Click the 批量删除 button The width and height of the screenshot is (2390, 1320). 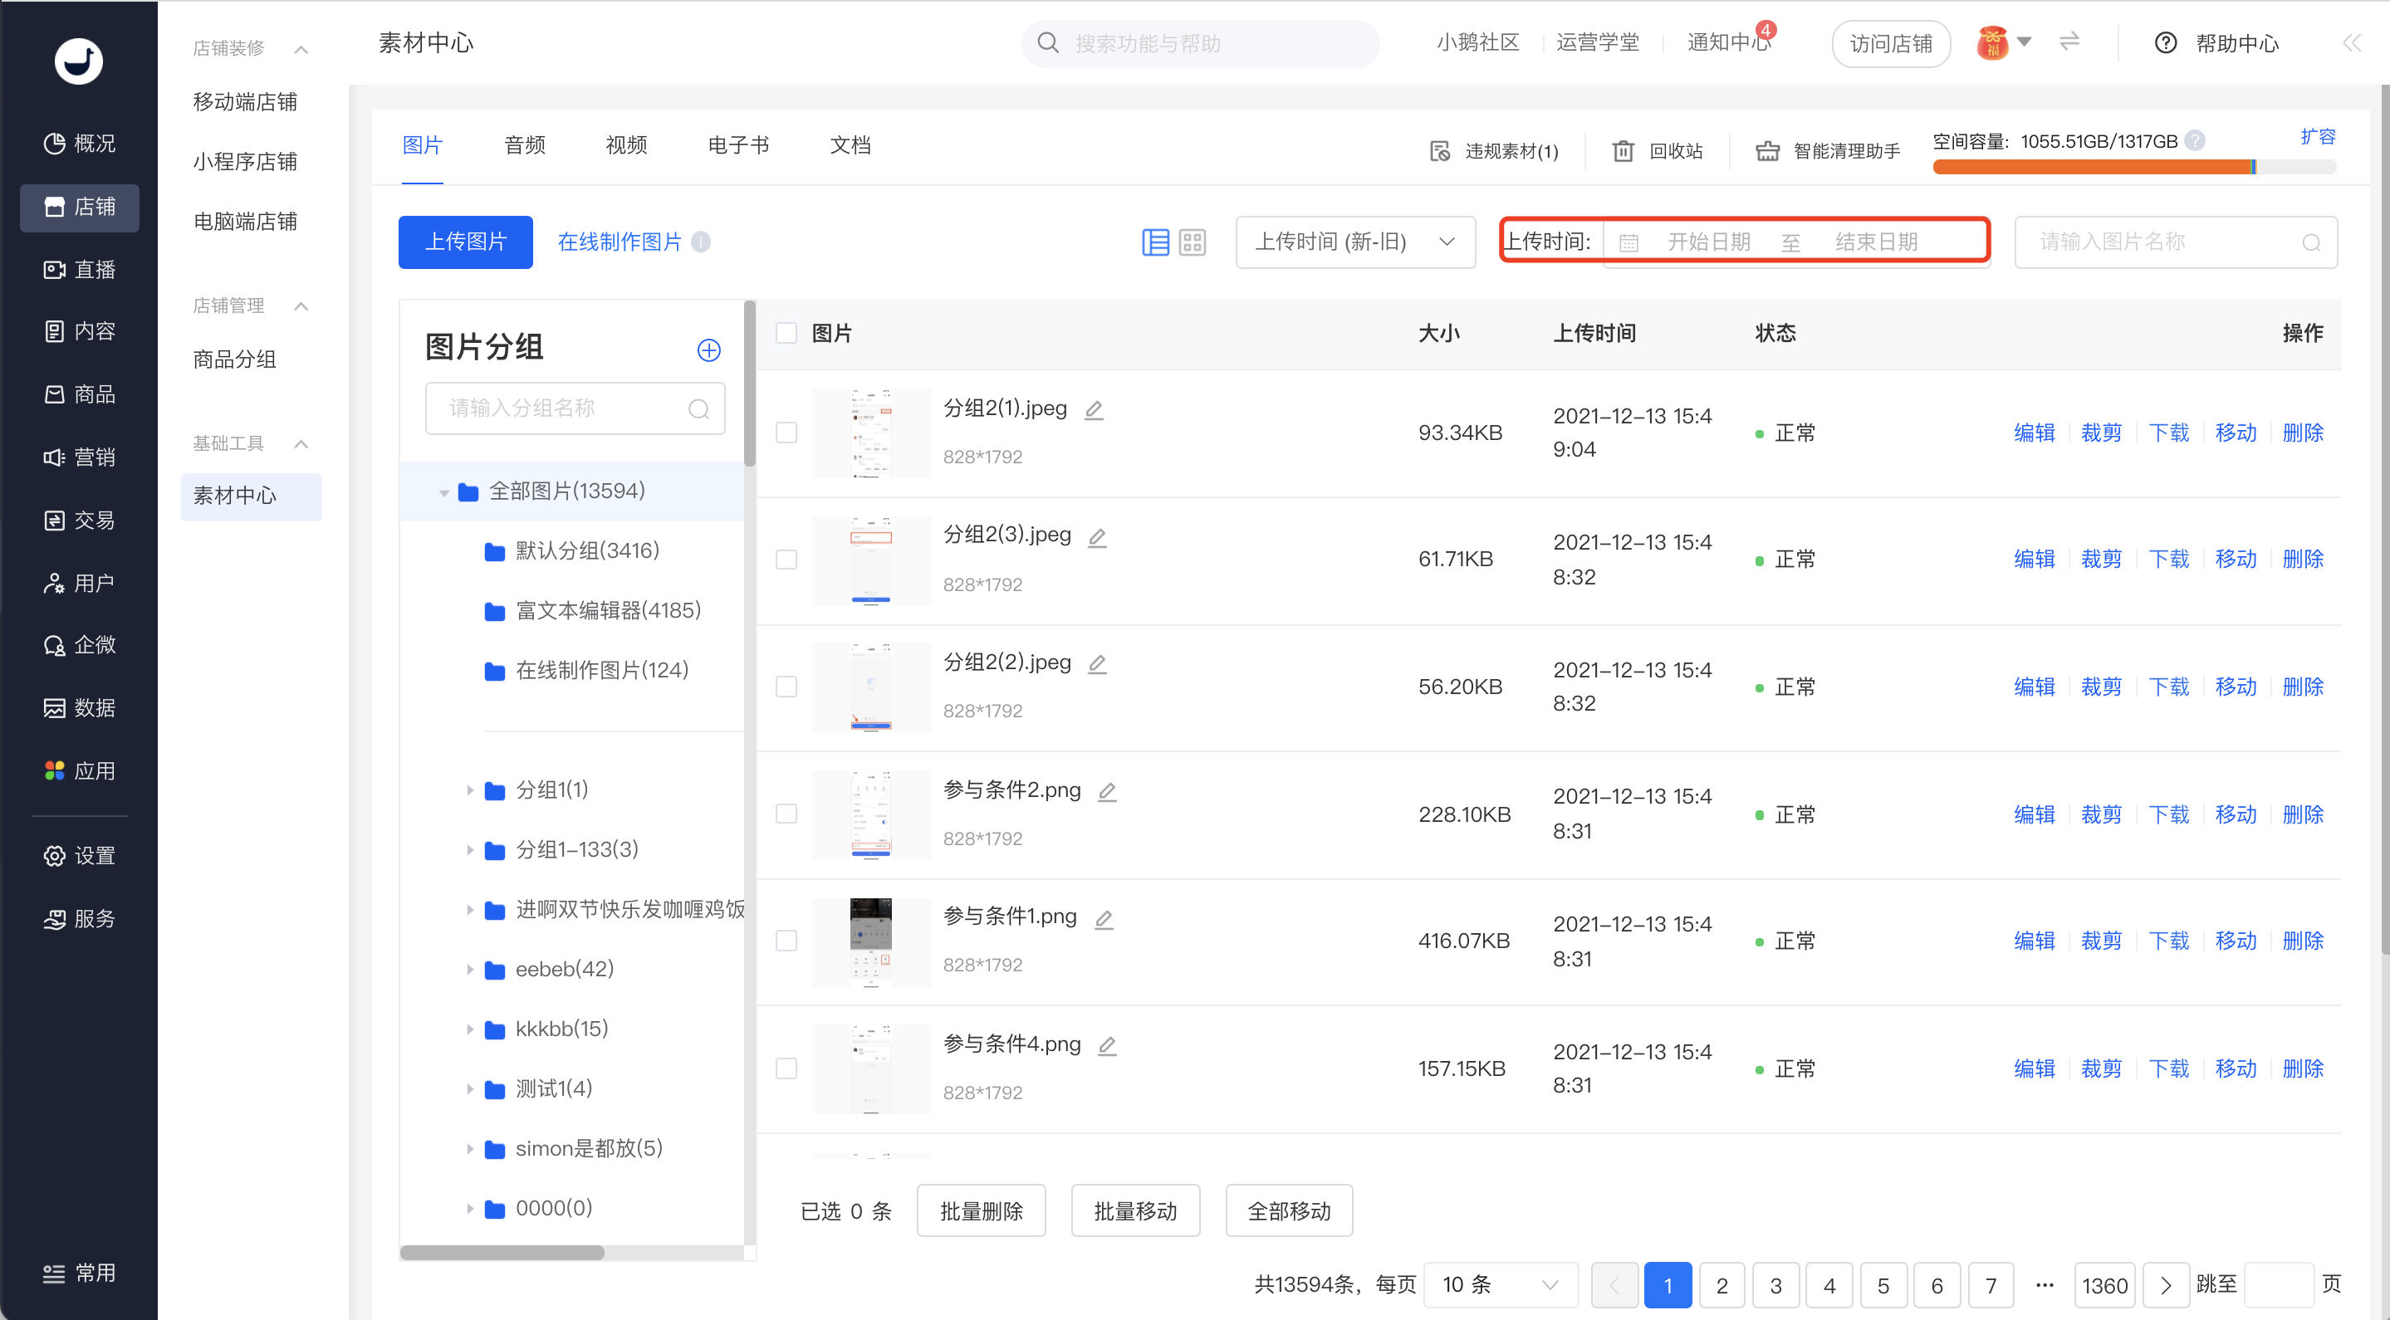click(x=982, y=1210)
